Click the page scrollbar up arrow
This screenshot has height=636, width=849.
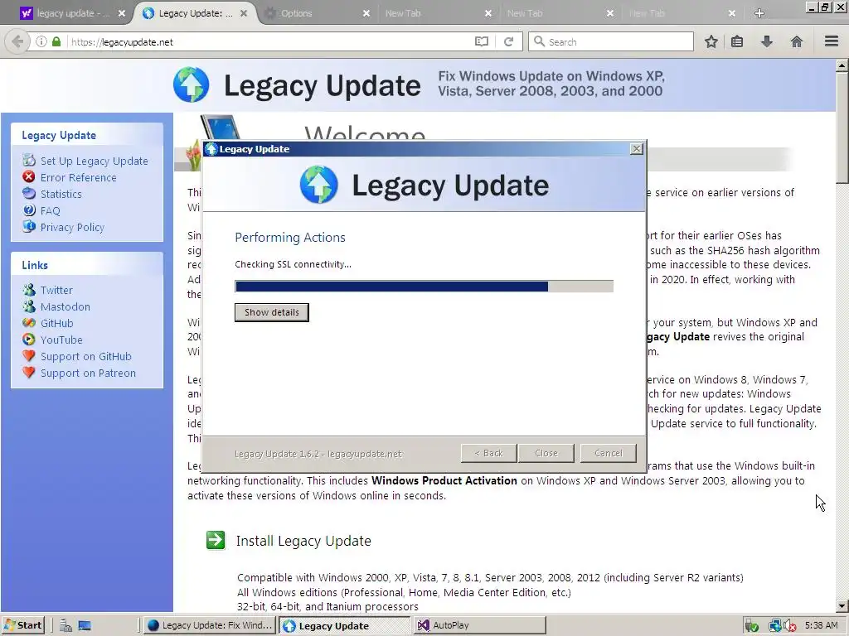click(842, 66)
